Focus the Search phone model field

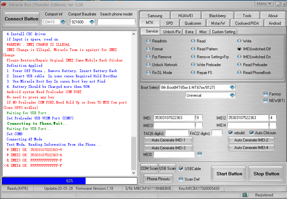(x=116, y=22)
